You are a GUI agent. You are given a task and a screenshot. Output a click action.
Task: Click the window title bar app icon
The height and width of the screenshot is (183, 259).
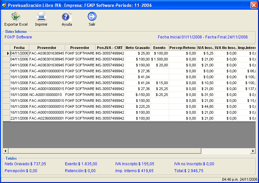pyautogui.click(x=4, y=5)
